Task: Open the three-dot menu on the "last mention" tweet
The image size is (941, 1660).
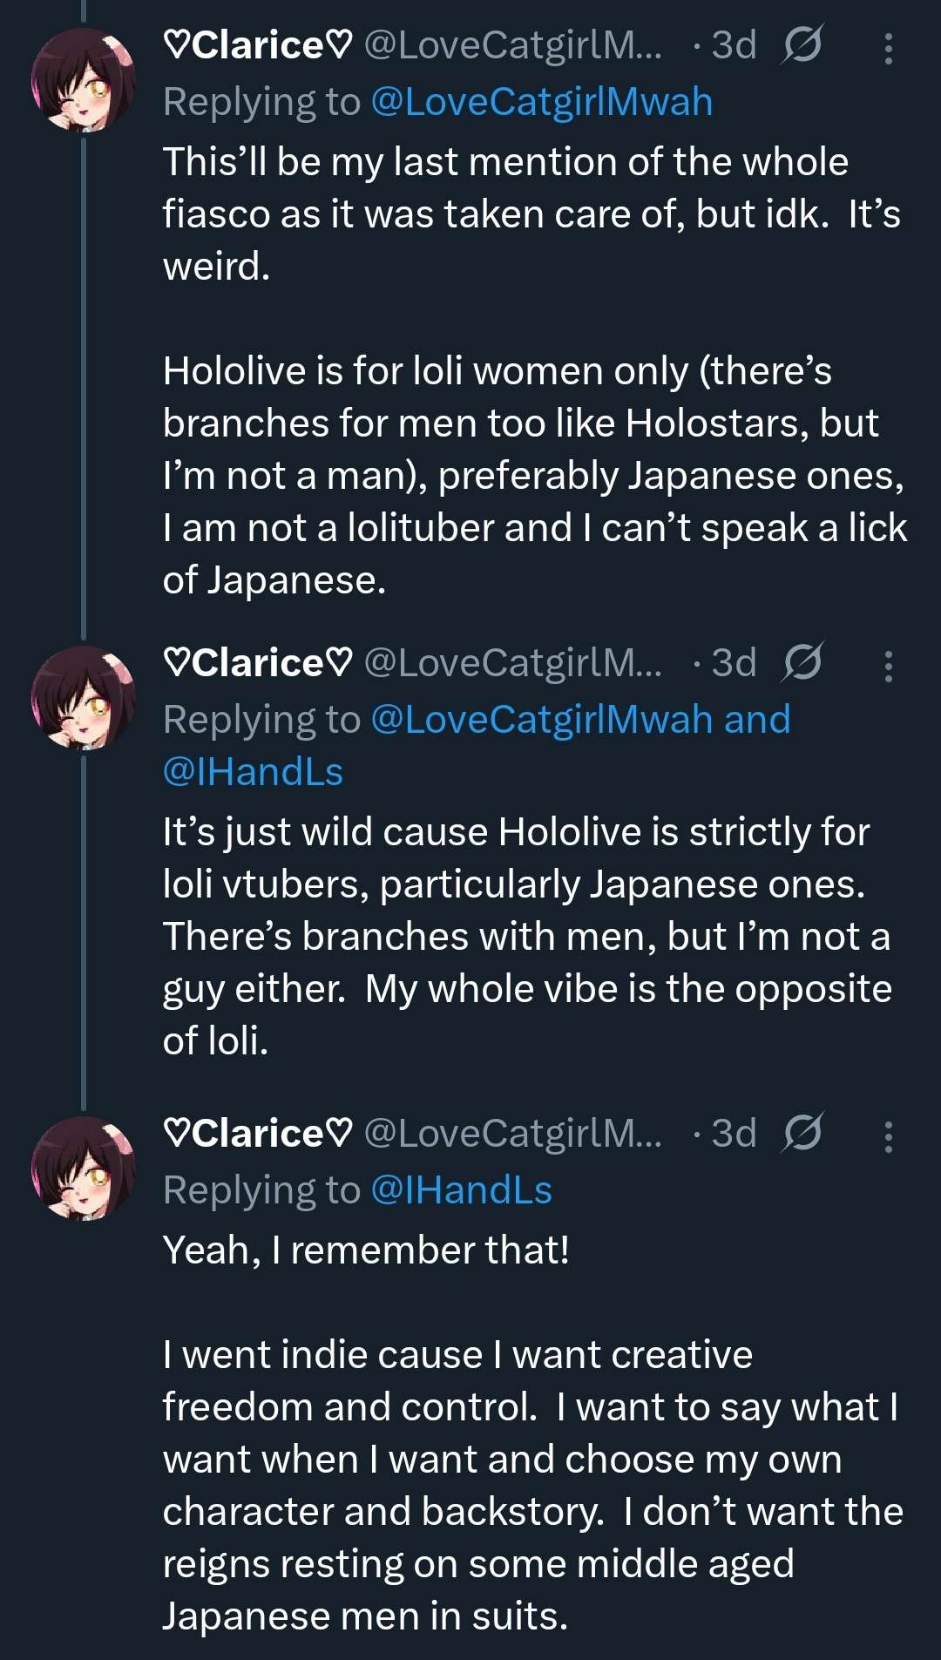Action: click(888, 49)
